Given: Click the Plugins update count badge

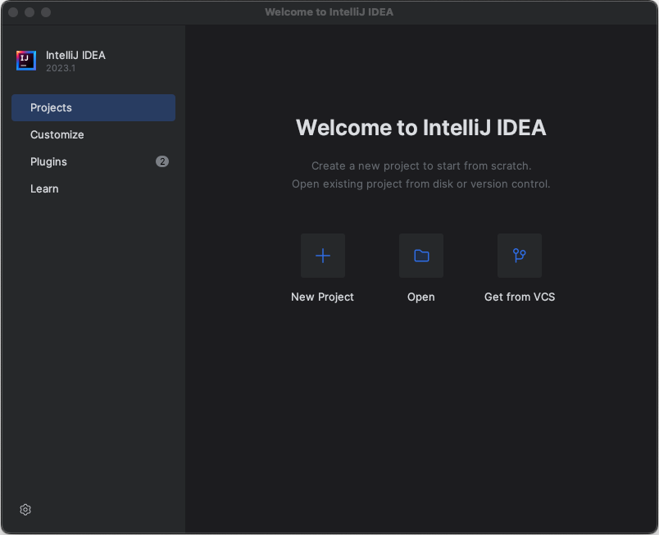Looking at the screenshot, I should click(162, 161).
